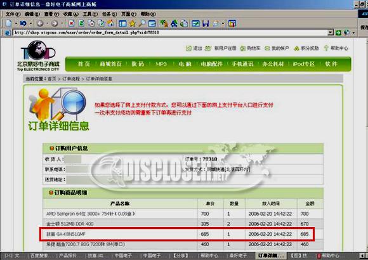
Task: Click the new blank page toolbar icon
Action: click(9, 23)
